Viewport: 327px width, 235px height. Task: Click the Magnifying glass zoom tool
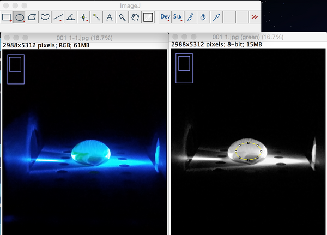point(122,17)
